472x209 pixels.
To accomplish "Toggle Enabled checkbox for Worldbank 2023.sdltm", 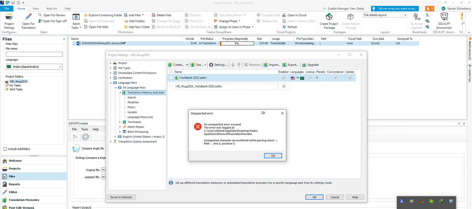I will pyautogui.click(x=284, y=78).
